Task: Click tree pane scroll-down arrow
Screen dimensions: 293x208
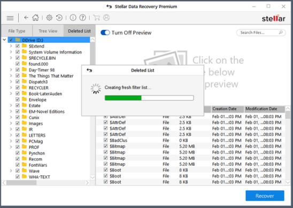Action: [92, 177]
